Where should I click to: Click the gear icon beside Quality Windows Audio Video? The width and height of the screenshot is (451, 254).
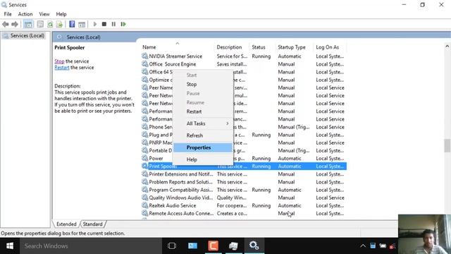[145, 198]
